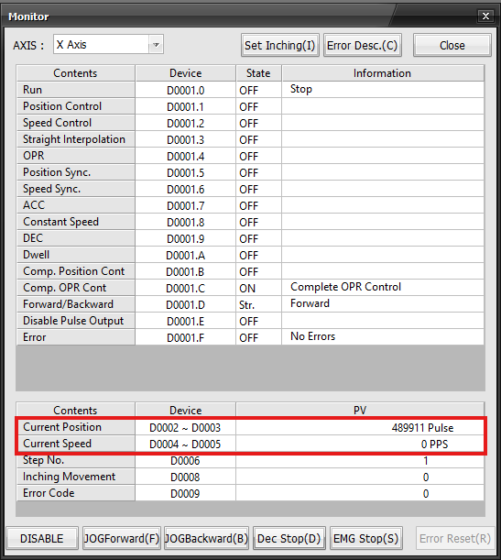Click the Forward information text
The height and width of the screenshot is (560, 501).
(x=310, y=303)
